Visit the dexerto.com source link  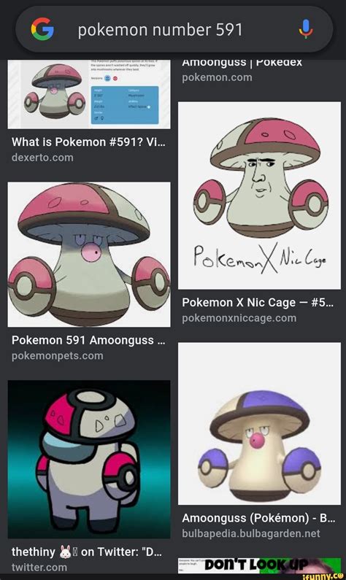42,158
